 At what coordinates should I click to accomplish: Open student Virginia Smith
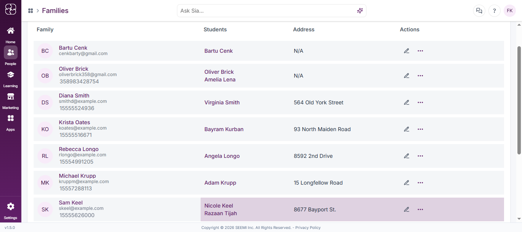click(222, 102)
